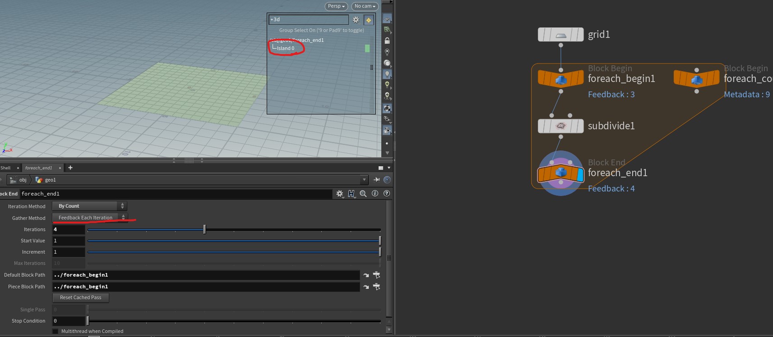Click the green swatch next to Island 0
This screenshot has height=337, width=773.
tap(367, 48)
